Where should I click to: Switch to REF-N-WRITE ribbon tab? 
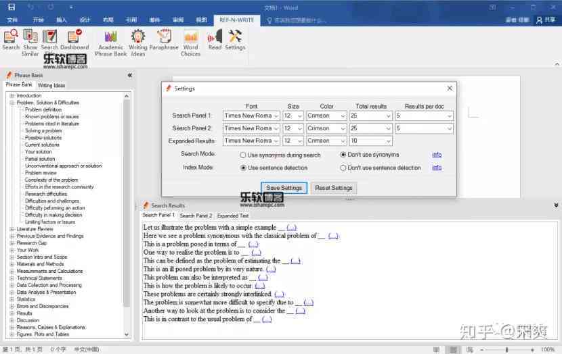tap(236, 20)
